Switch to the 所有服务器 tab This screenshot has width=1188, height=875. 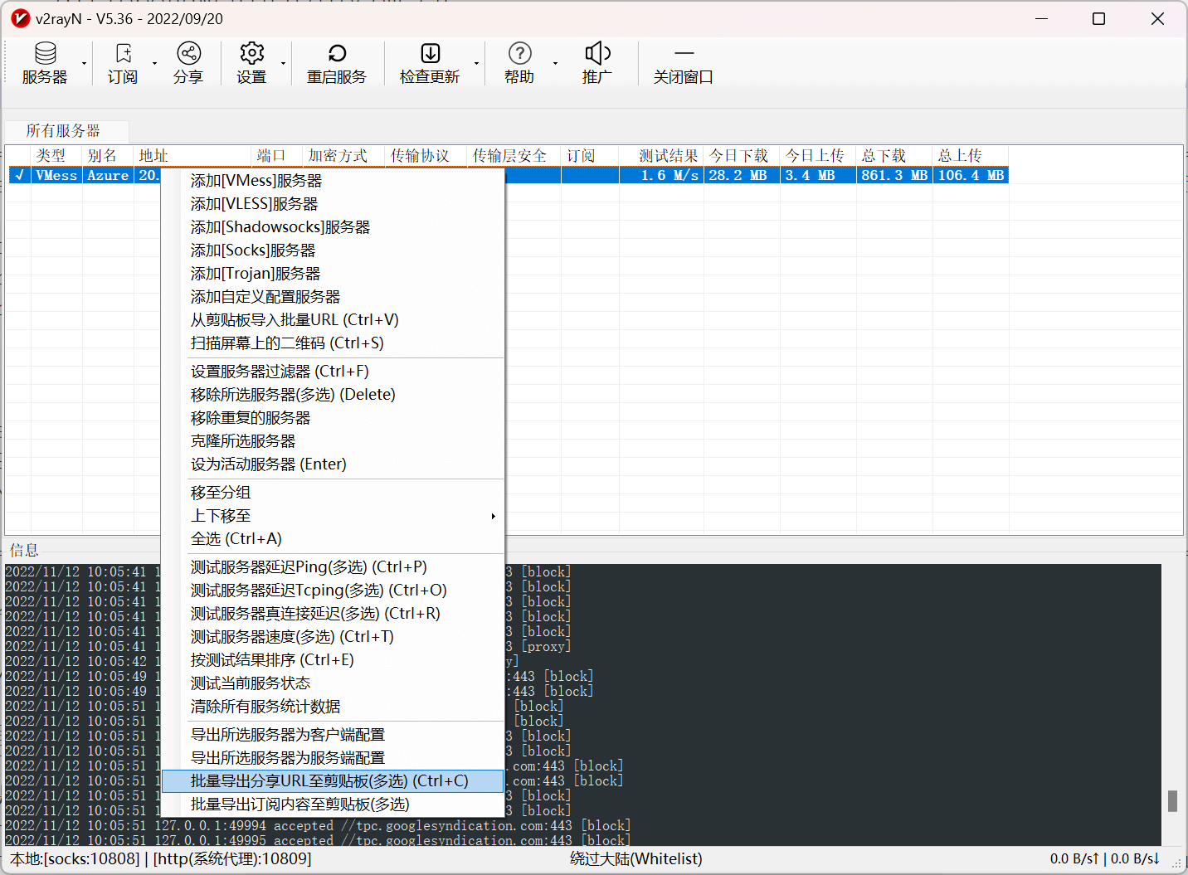point(63,131)
